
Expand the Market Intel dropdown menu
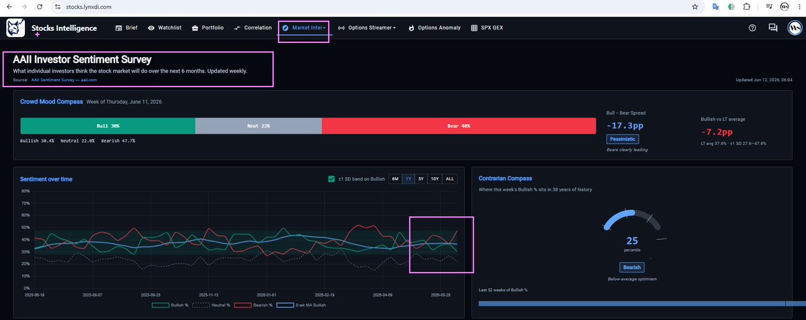[x=304, y=28]
